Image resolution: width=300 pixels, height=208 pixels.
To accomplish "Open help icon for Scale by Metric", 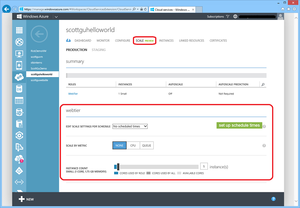I will point(264,146).
